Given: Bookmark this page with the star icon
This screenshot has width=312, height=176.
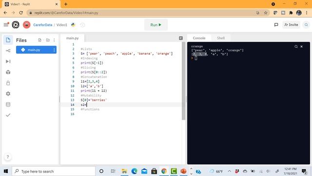Looking at the screenshot, I should 266,13.
